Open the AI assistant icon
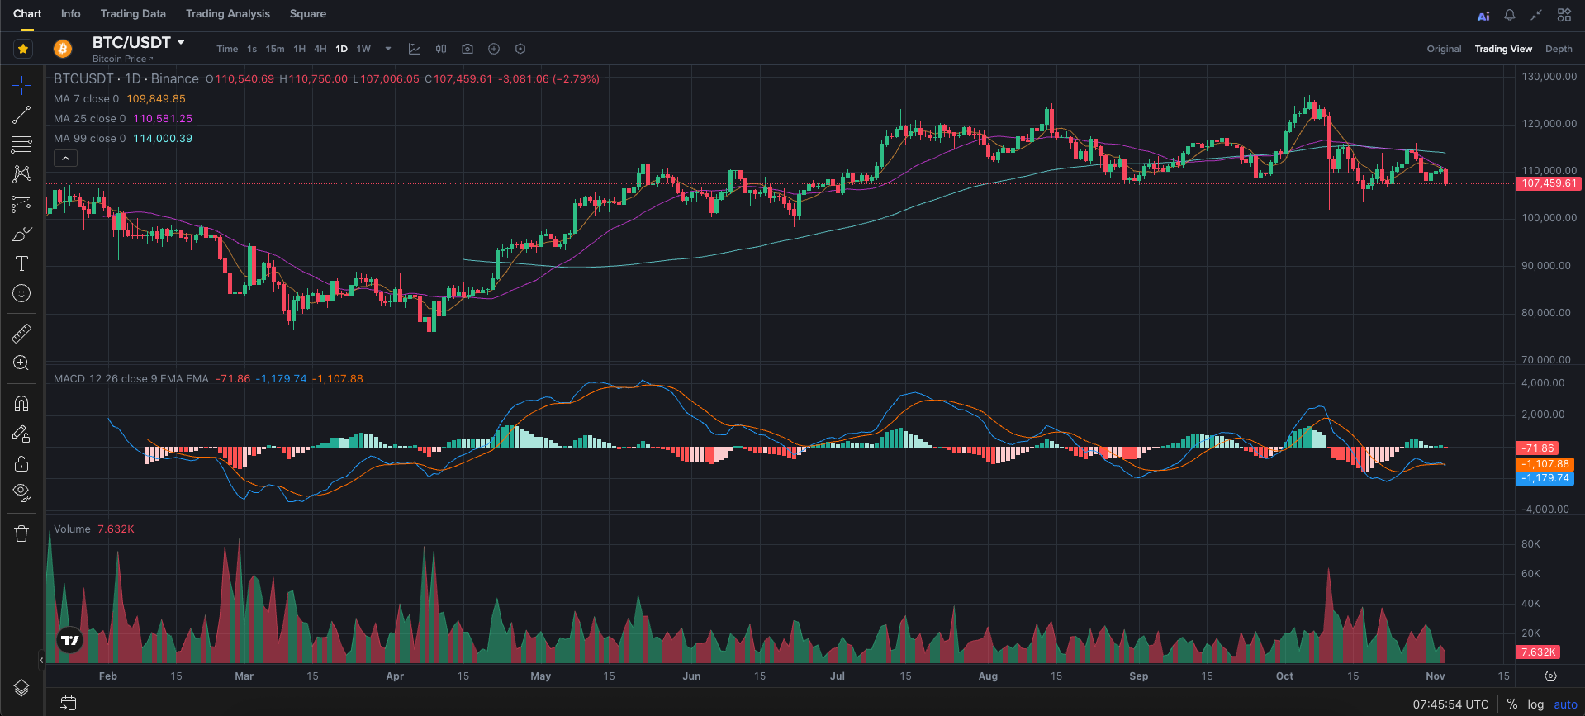 (x=1483, y=16)
